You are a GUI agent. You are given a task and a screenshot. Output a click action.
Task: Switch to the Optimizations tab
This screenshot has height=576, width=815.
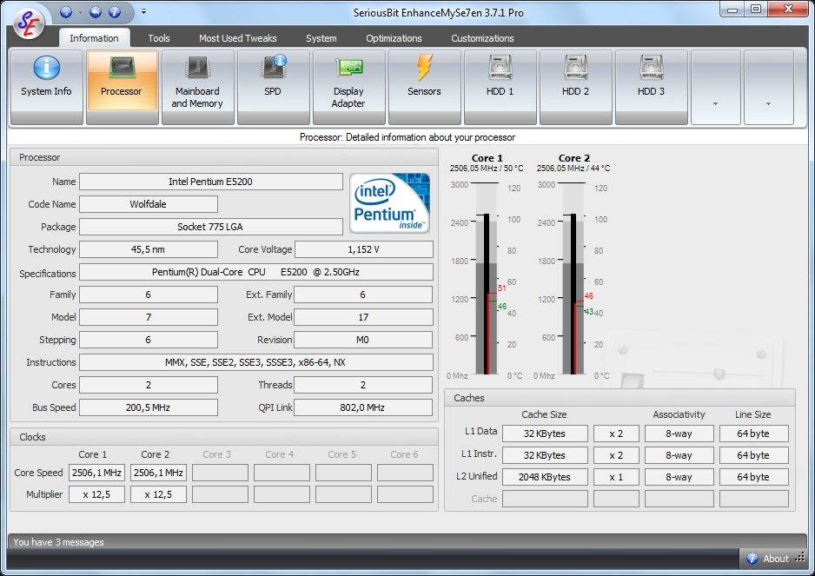tap(394, 38)
